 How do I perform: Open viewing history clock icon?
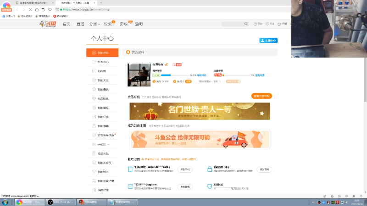(x=255, y=24)
